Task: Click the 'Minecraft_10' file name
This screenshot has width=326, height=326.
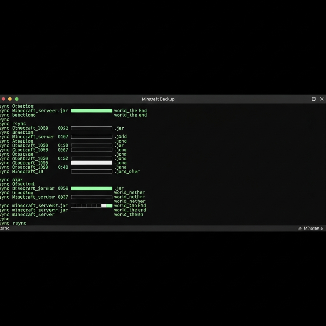Action: pyautogui.click(x=28, y=172)
